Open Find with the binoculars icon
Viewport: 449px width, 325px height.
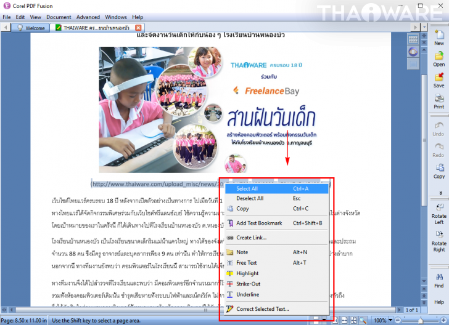[439, 277]
